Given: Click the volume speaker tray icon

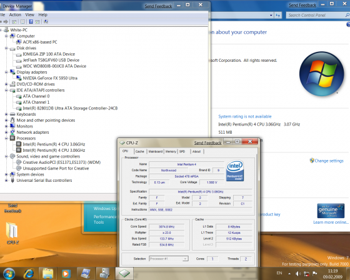Looking at the screenshot, I should [x=297, y=274].
